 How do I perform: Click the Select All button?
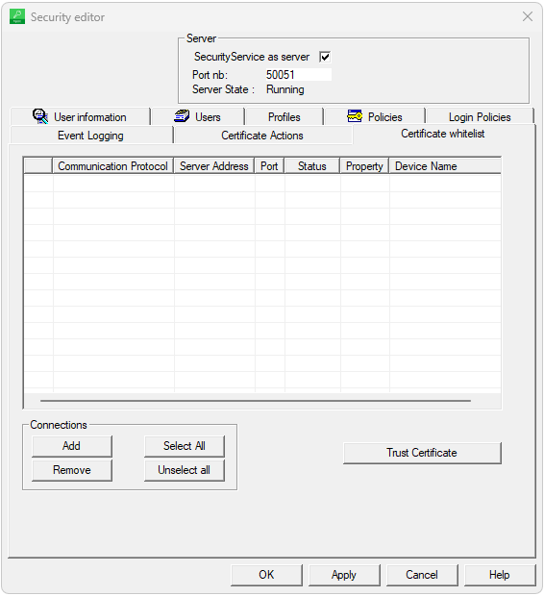click(185, 446)
